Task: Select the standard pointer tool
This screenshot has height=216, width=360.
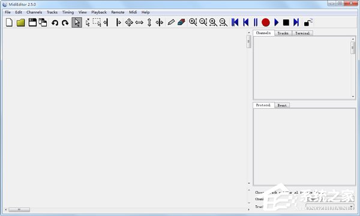Action: point(77,22)
